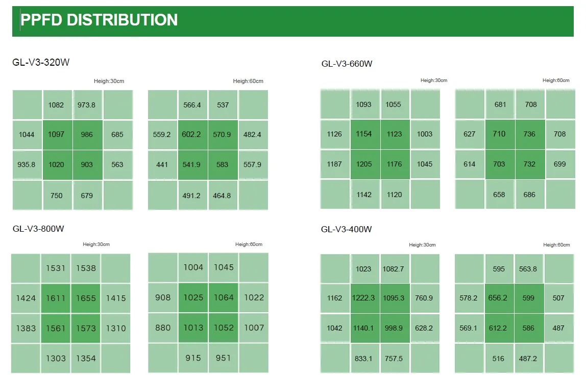The height and width of the screenshot is (384, 586).
Task: Click the 656.2 value cell
Action: point(498,298)
